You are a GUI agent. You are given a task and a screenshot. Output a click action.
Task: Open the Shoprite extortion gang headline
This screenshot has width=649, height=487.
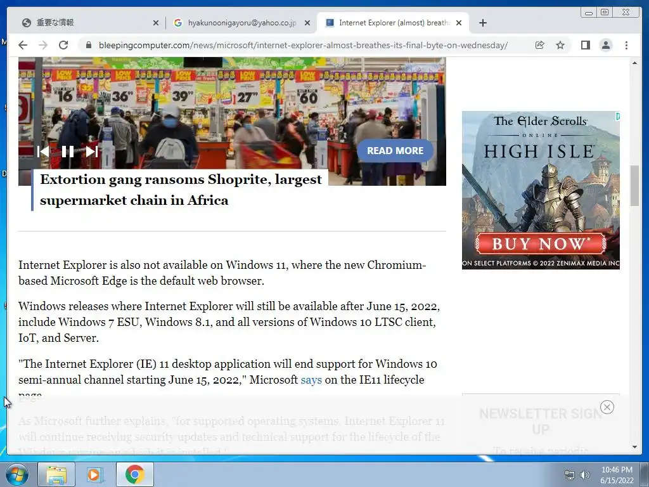(181, 190)
